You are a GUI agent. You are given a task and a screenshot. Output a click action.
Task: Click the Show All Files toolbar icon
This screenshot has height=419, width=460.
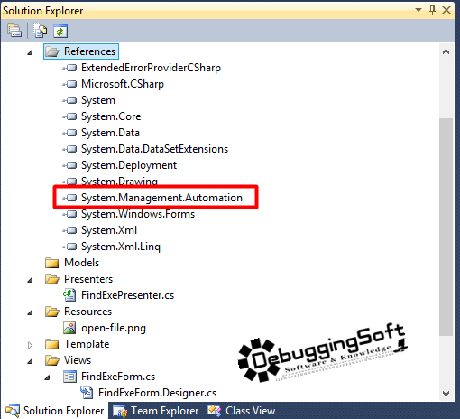point(40,31)
